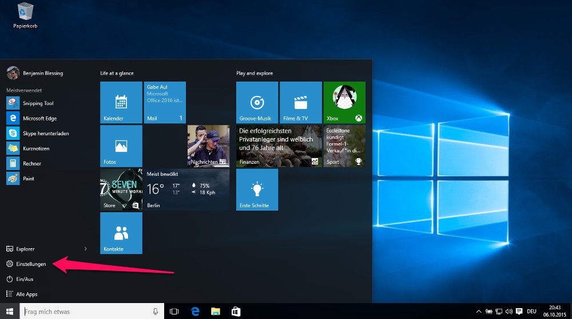The image size is (572, 319).
Task: Open the Groove-Musik tile
Action: point(257,103)
